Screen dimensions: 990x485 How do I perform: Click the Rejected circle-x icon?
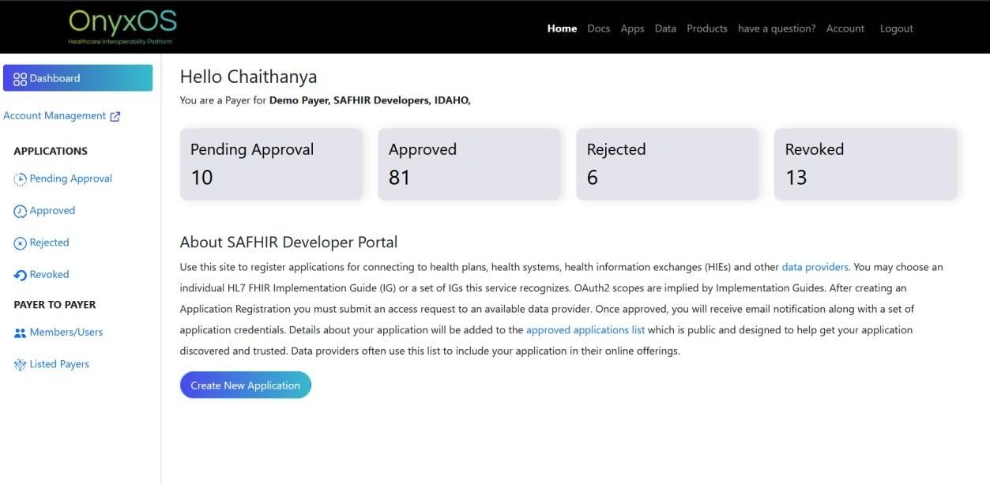pos(21,243)
